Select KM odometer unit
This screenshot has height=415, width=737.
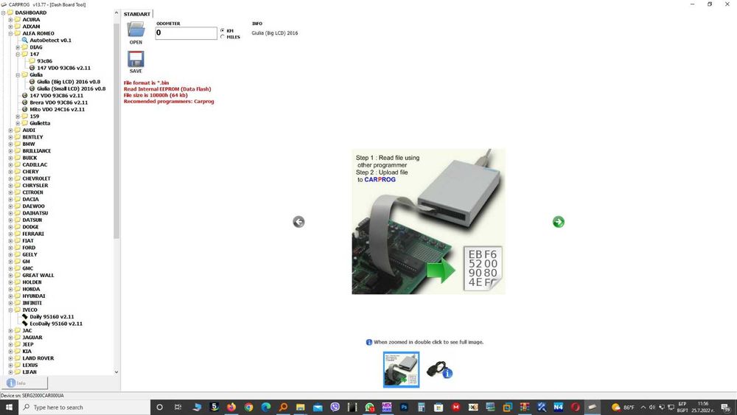click(223, 30)
